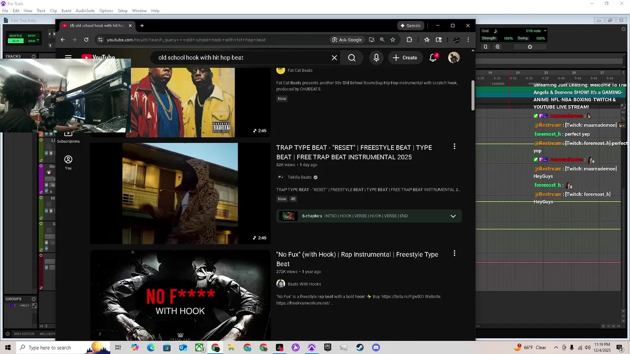Click the YouTube Create button
Viewport: 630px width, 354px height.
[405, 58]
